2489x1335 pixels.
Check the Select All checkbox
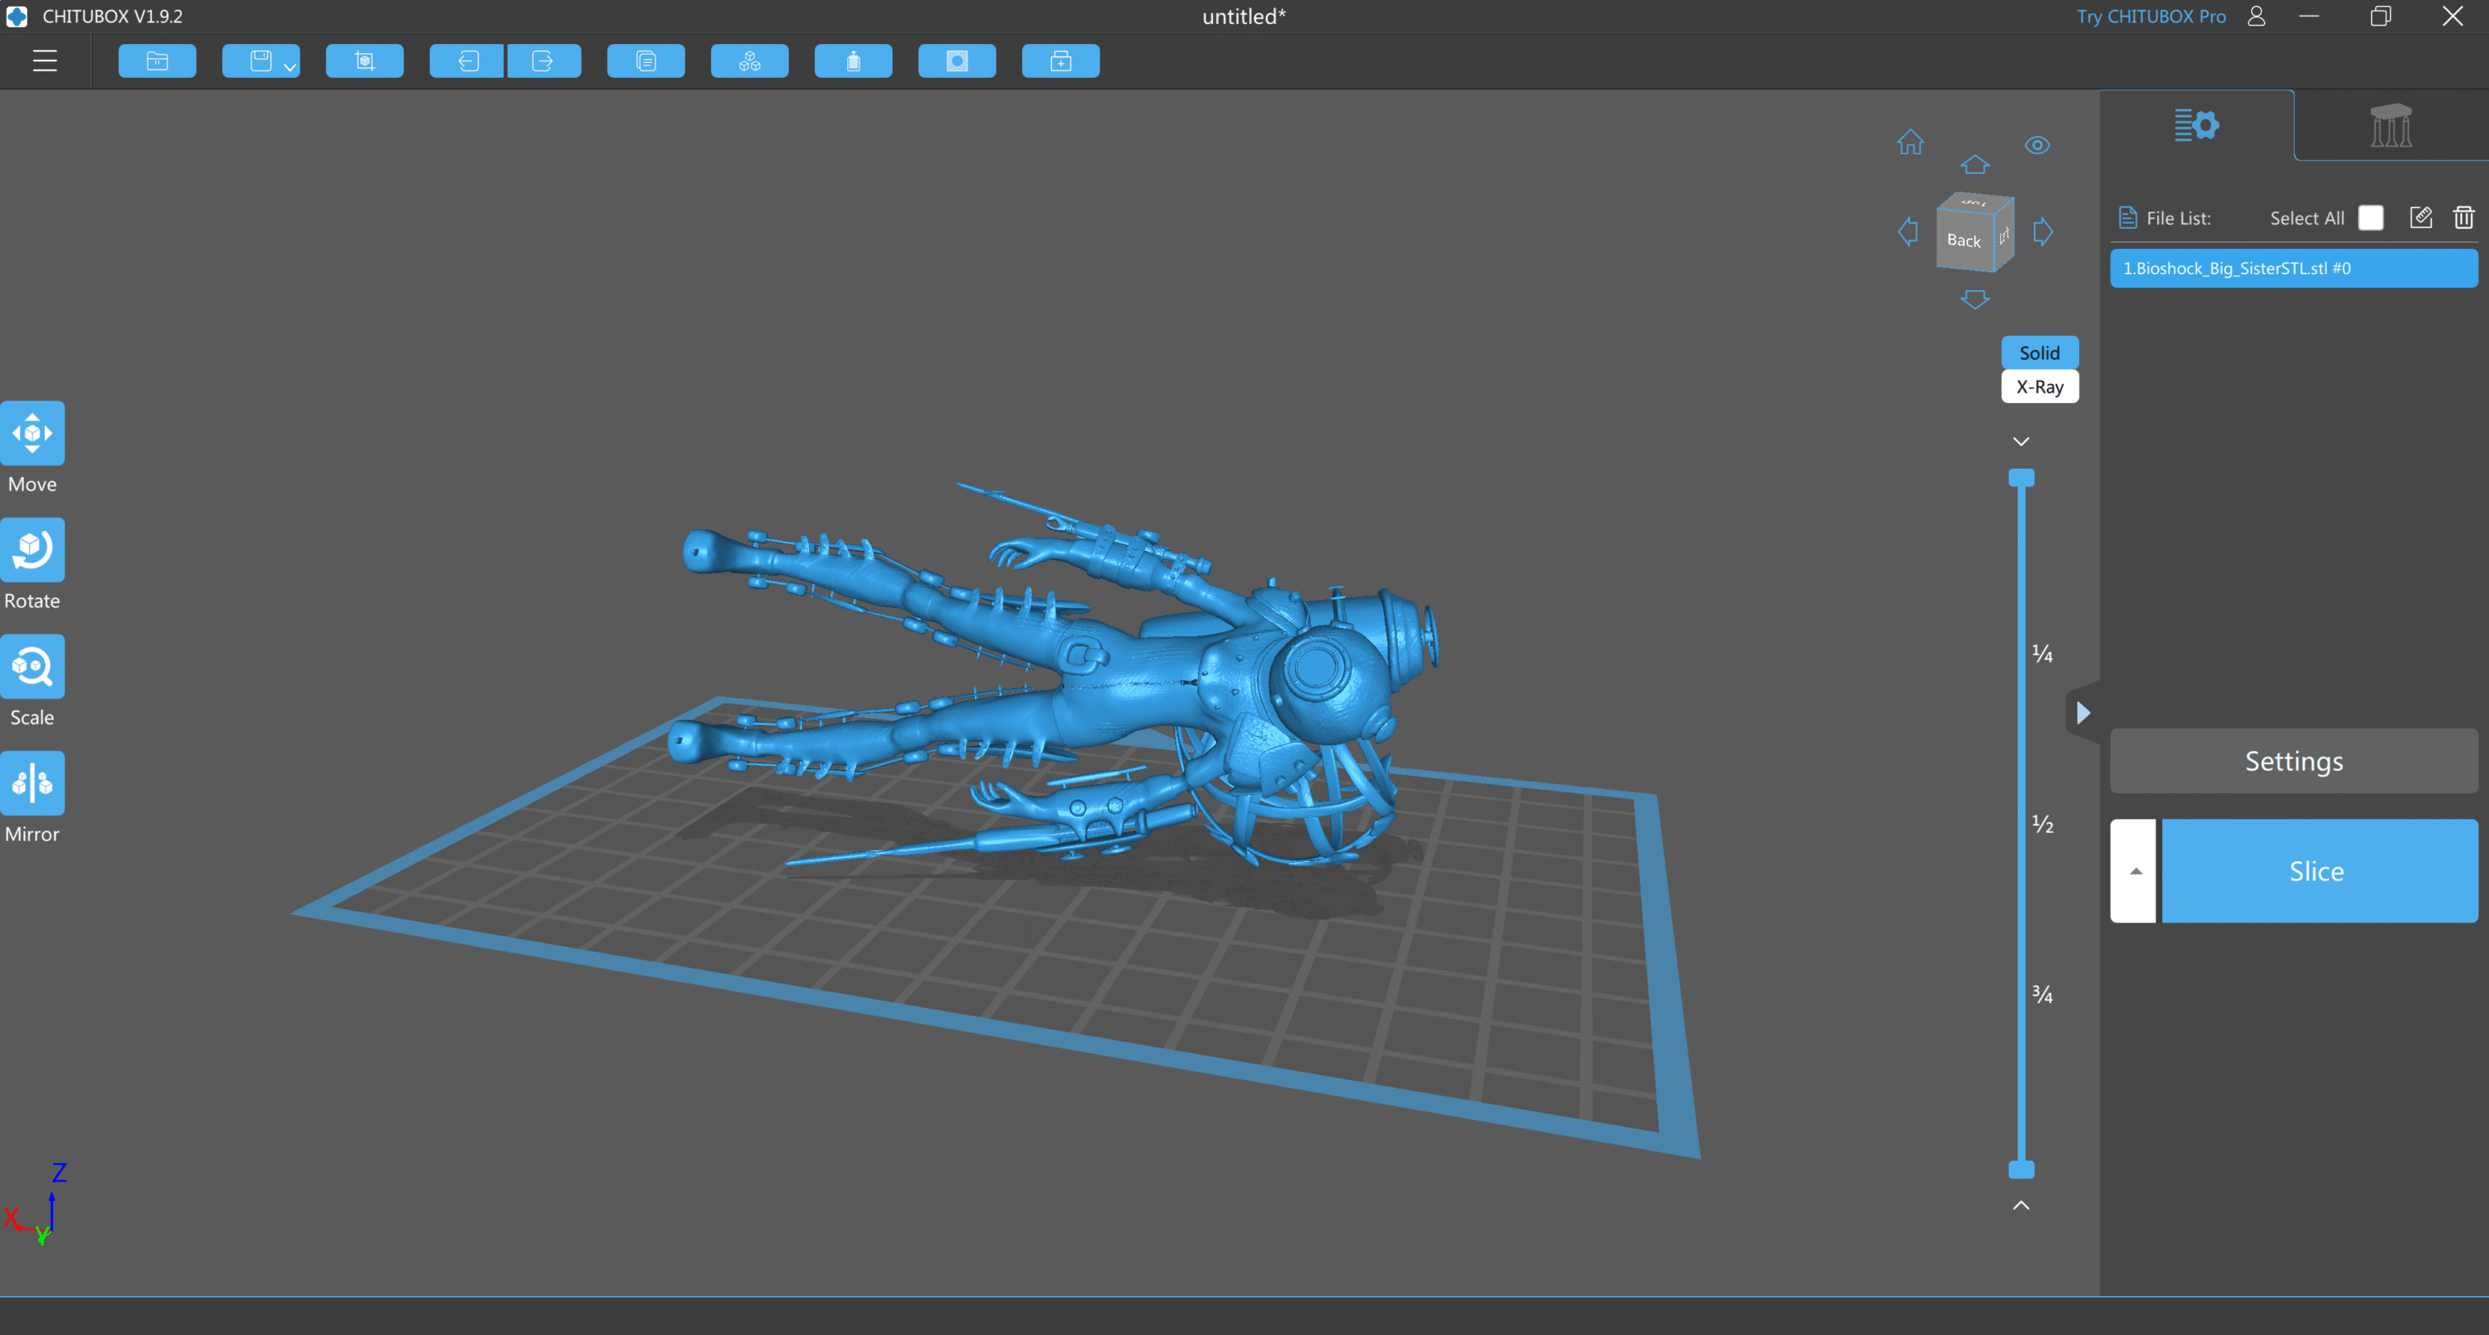2370,218
